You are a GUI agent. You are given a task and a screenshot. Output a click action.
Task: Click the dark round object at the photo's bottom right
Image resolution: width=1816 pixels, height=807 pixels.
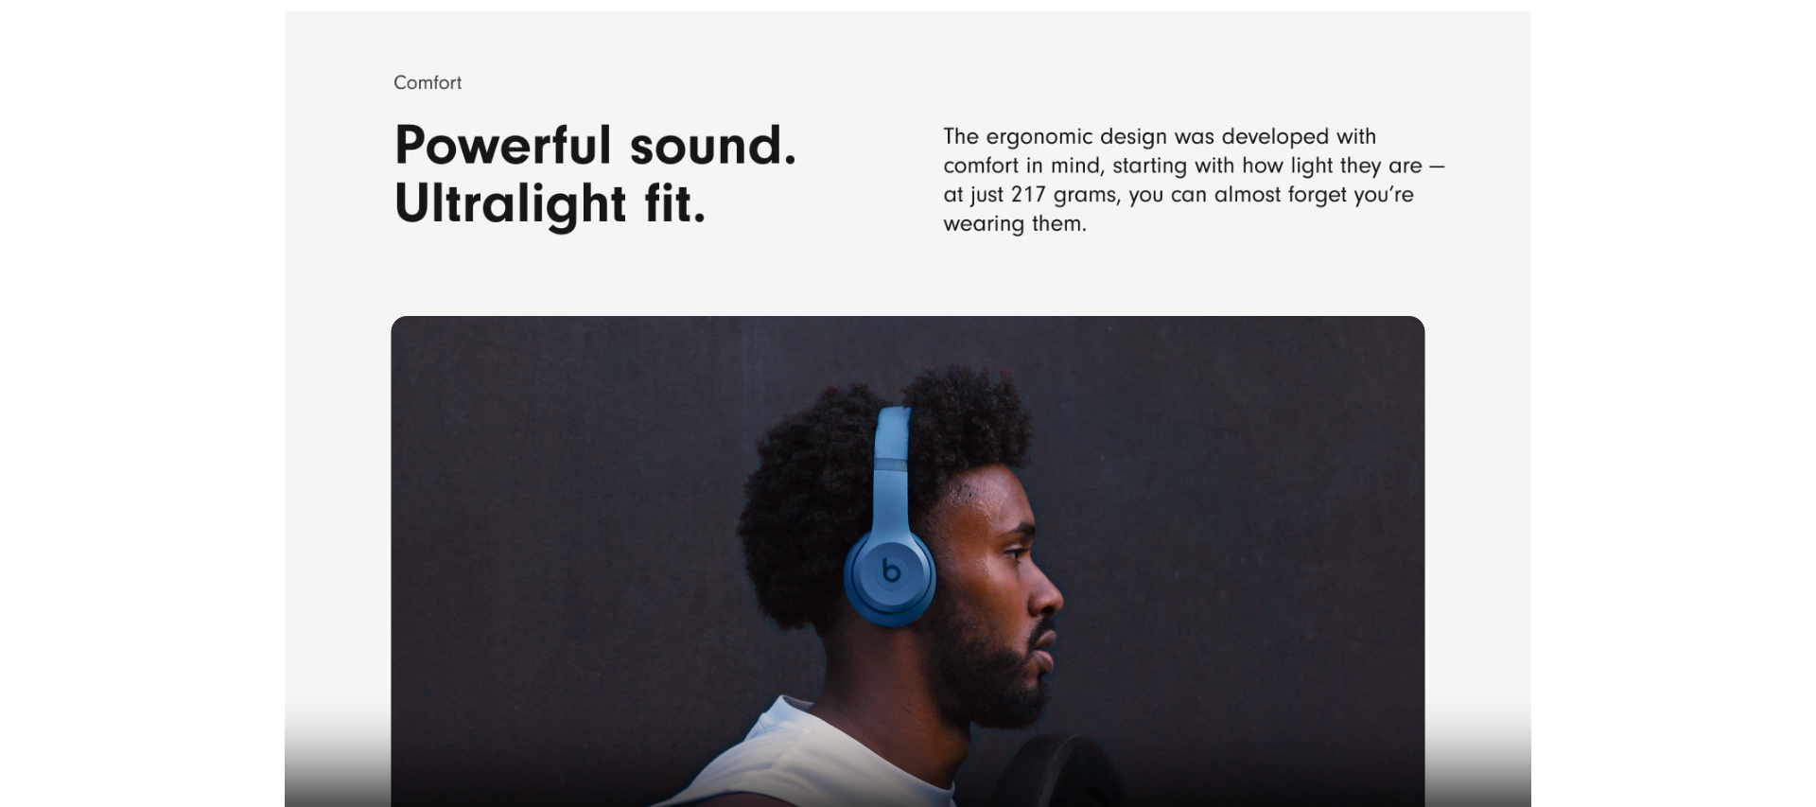pos(1059,771)
